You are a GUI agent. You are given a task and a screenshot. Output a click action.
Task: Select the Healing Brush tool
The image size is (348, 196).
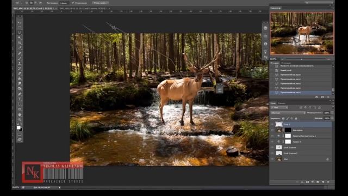[20, 53]
